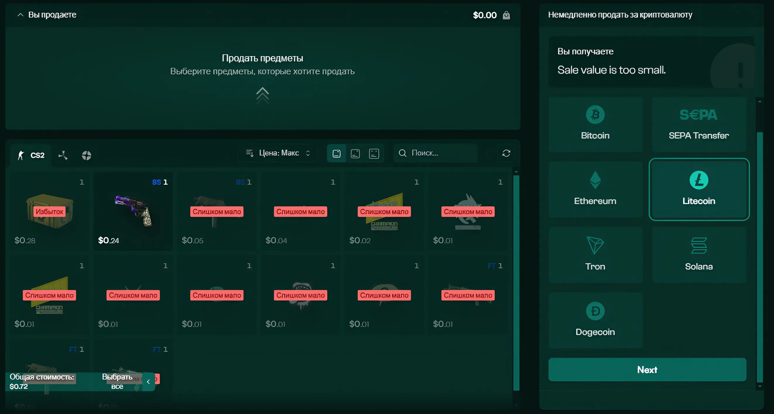This screenshot has height=414, width=774.
Task: Choose Solana as the payout method
Action: click(699, 255)
